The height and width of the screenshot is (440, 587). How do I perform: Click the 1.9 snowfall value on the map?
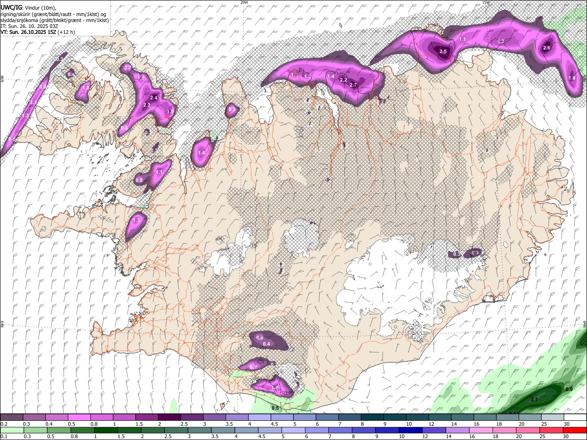point(170,111)
